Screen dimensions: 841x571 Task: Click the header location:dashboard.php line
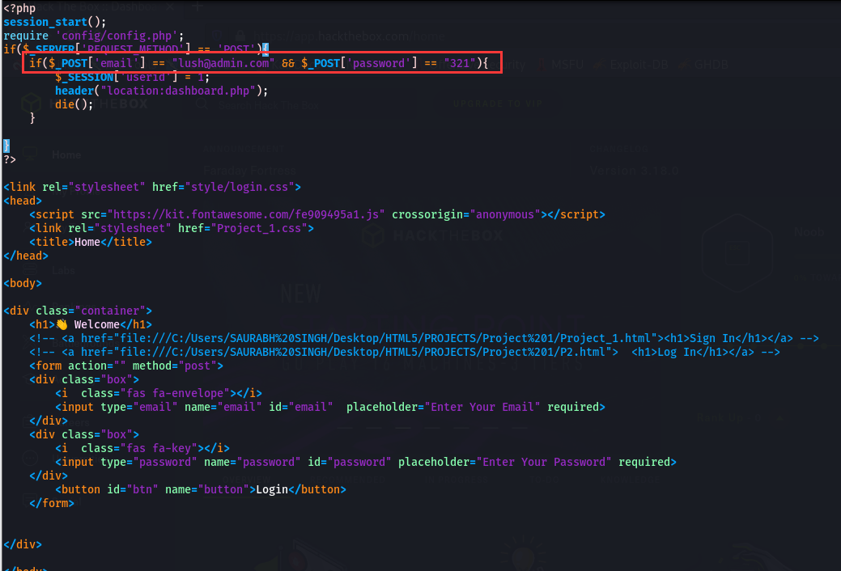tap(161, 91)
